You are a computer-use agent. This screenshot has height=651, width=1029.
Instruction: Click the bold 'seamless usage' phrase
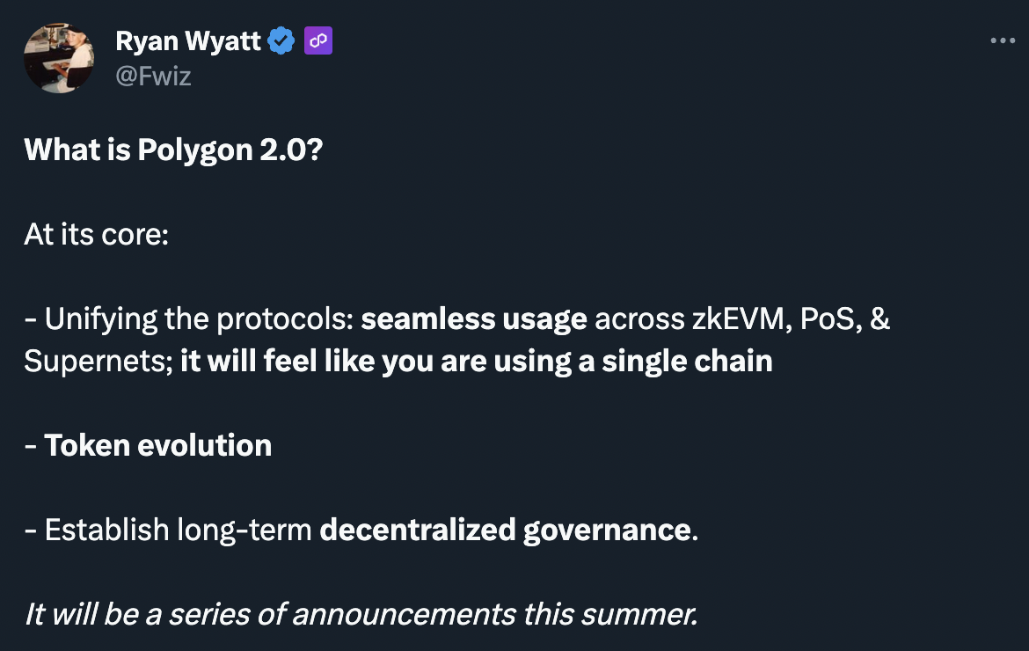pyautogui.click(x=473, y=318)
